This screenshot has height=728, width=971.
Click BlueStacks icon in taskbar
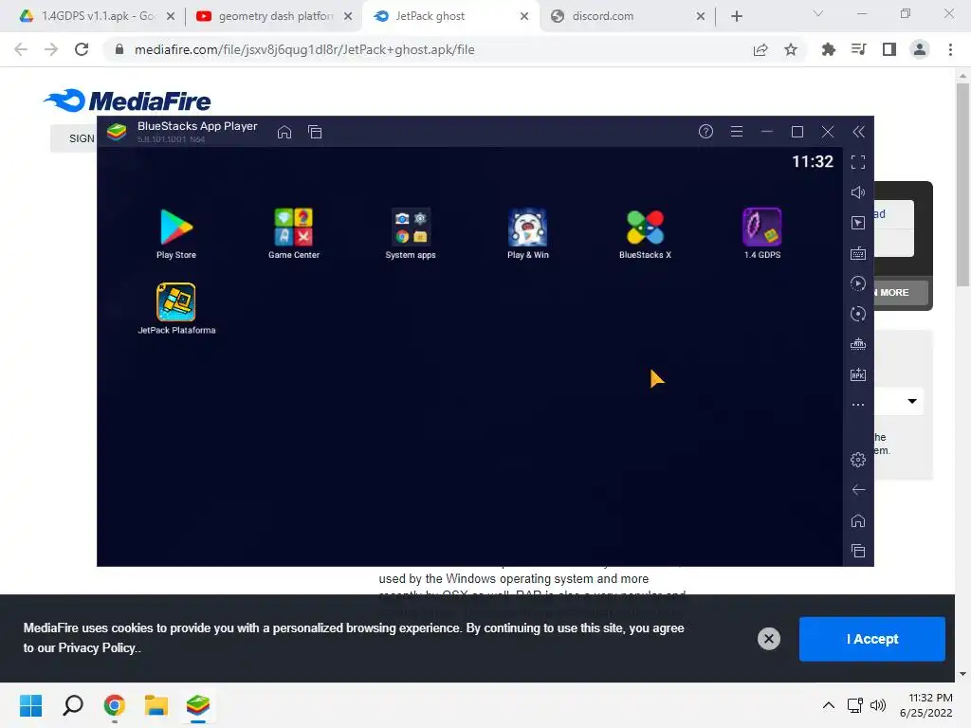pyautogui.click(x=197, y=705)
